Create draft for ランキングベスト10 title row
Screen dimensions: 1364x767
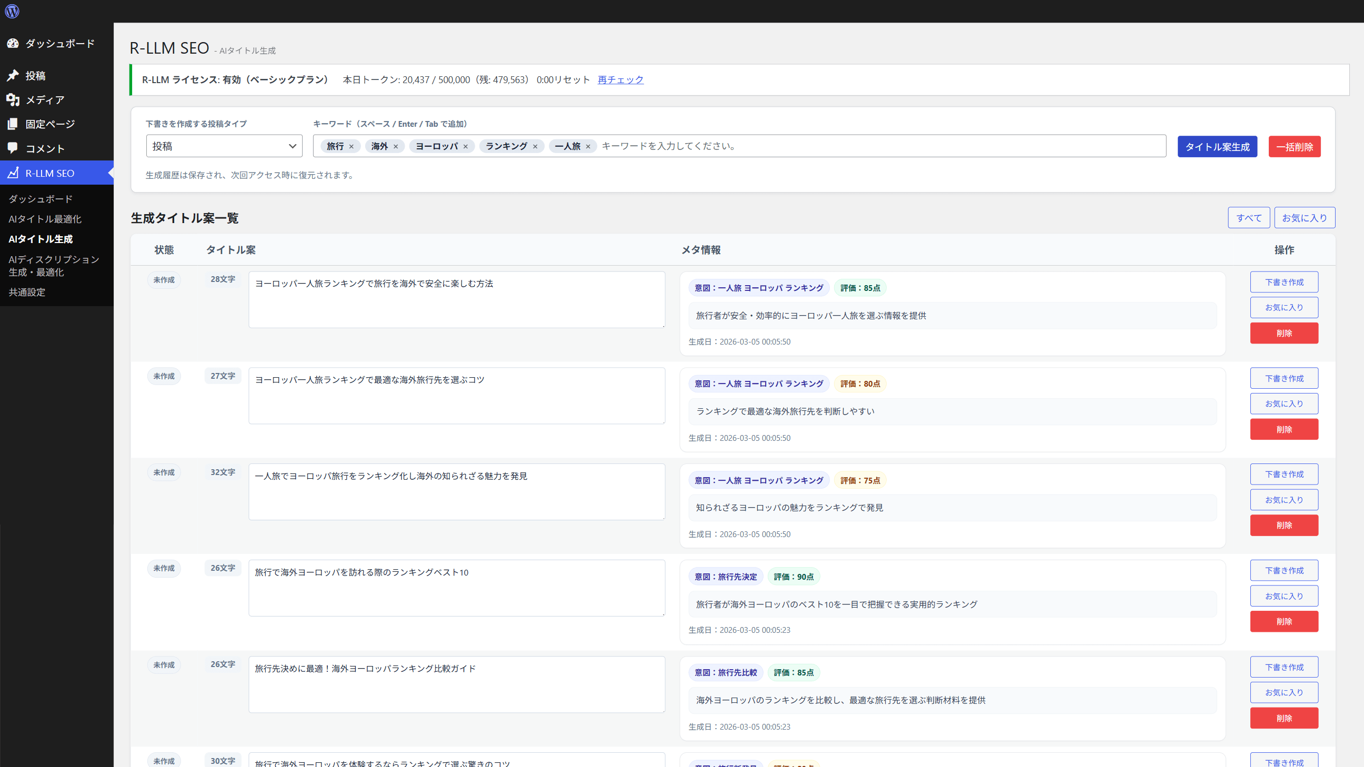(x=1285, y=571)
